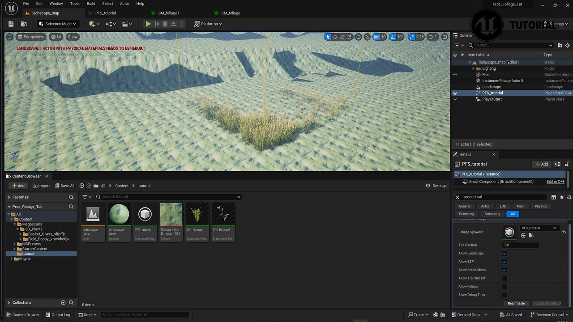Open the Outliner settings gear
This screenshot has width=573, height=322.
coord(568,45)
